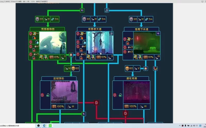Click the green rune icon below 监狱深处

tap(84, 114)
